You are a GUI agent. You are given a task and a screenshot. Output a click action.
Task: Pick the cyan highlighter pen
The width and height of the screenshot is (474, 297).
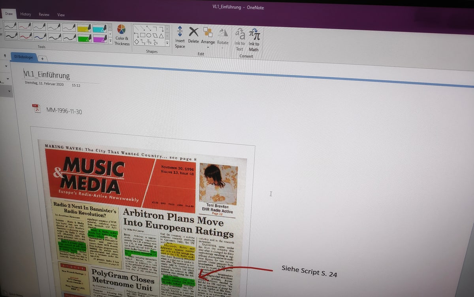(x=99, y=28)
